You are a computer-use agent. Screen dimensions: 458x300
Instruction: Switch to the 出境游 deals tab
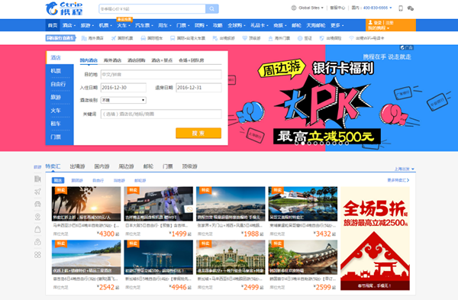[x=77, y=166]
